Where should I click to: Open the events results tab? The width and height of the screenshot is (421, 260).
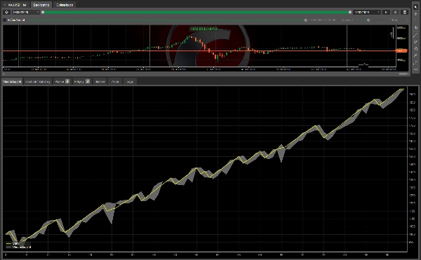click(x=115, y=81)
